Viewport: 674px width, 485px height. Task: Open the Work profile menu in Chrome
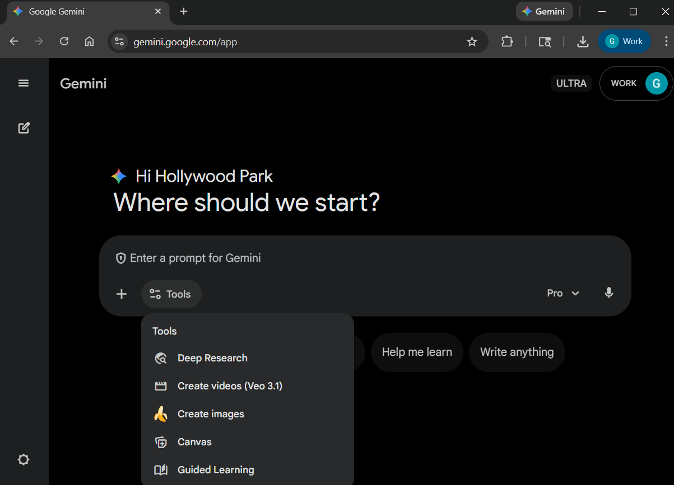pos(624,41)
